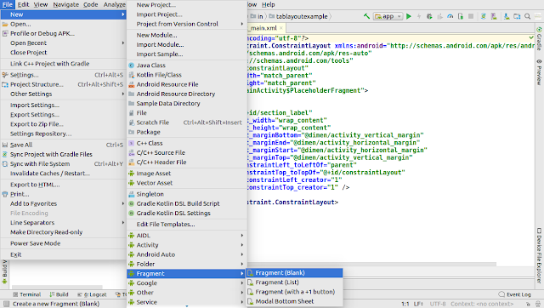Open the File menu
This screenshot has width=544, height=308.
click(x=8, y=4)
